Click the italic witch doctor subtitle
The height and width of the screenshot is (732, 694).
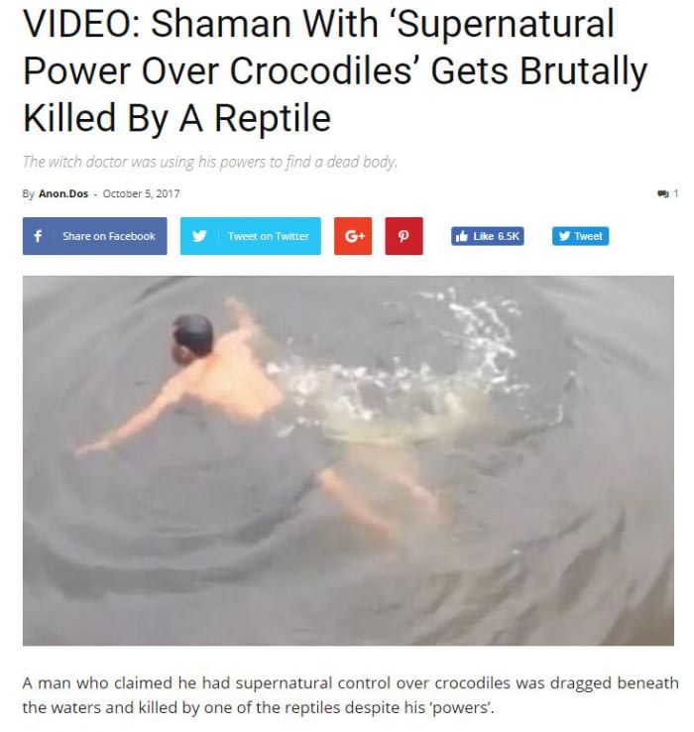[x=210, y=162]
